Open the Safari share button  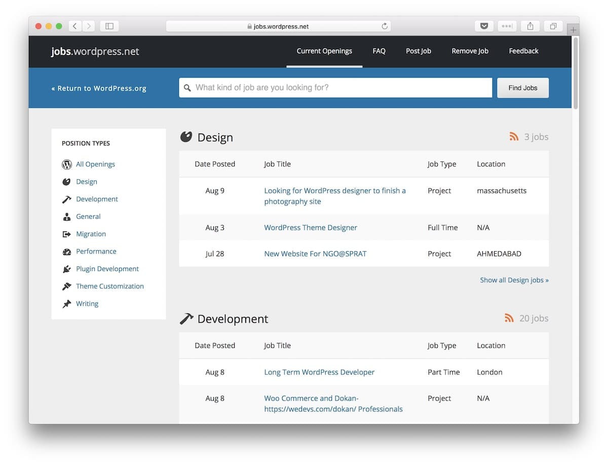pyautogui.click(x=530, y=26)
